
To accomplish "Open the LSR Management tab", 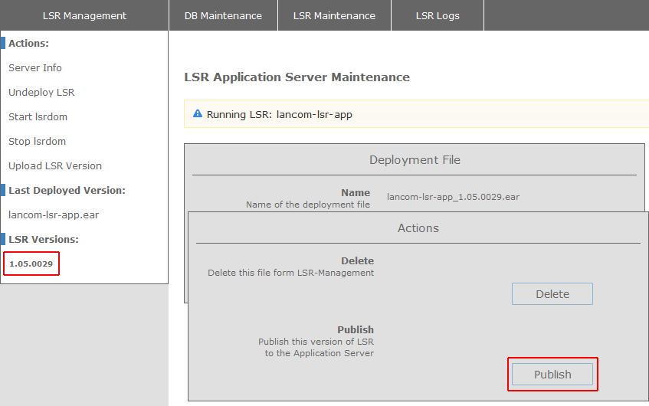I will coord(84,15).
